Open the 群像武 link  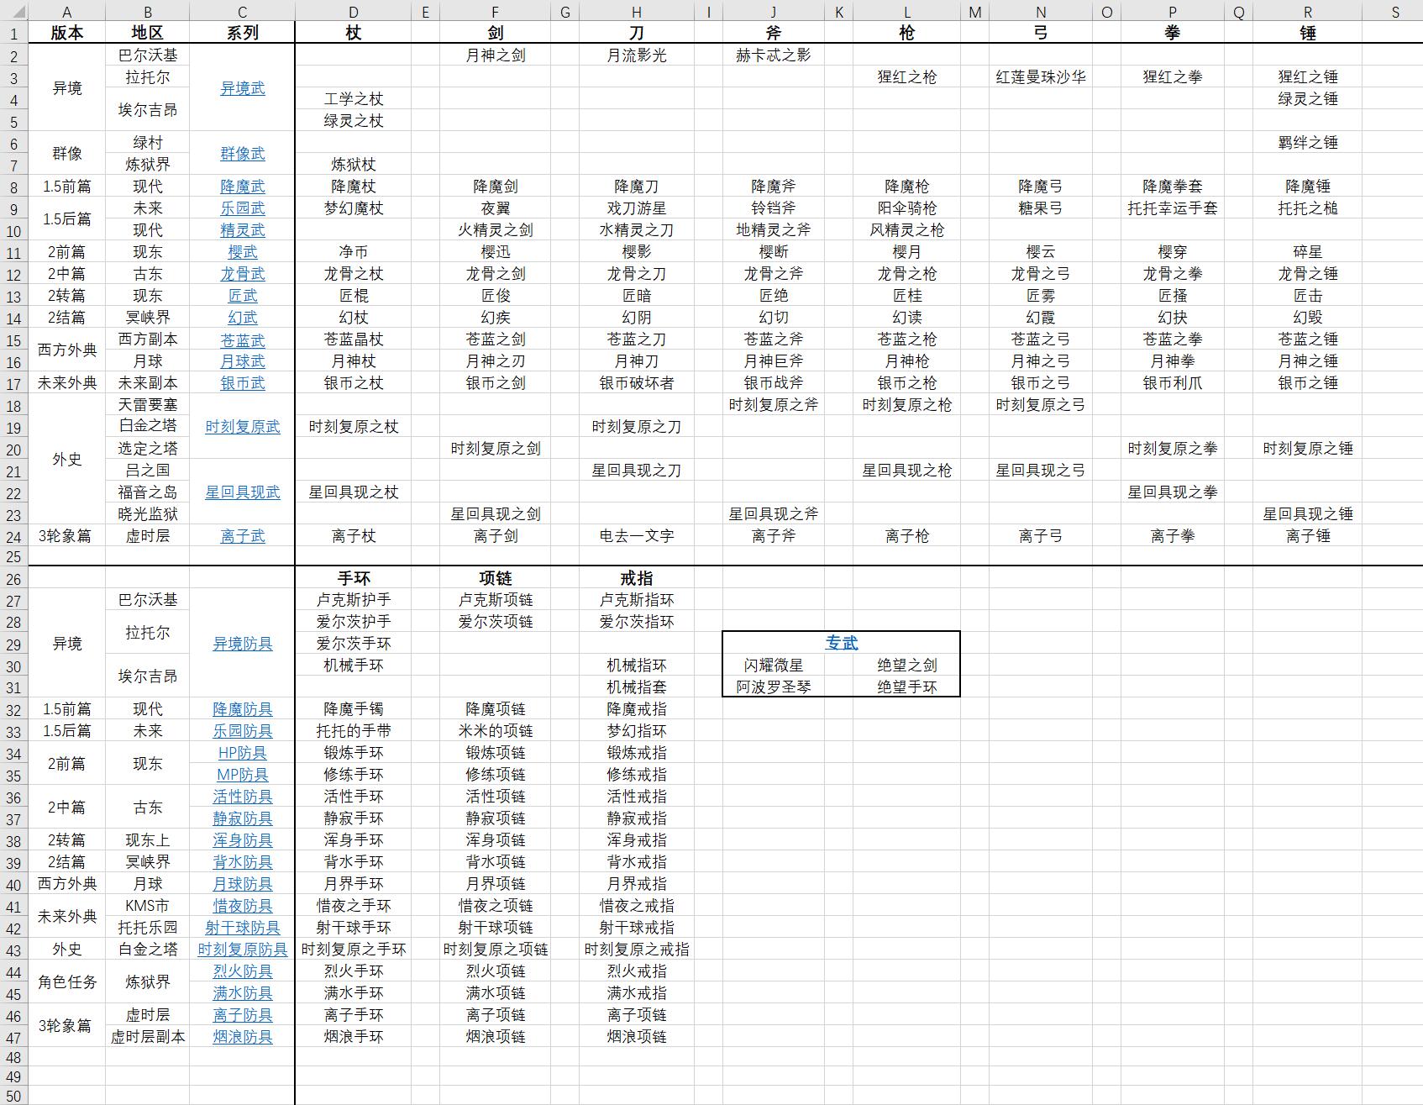pyautogui.click(x=242, y=154)
